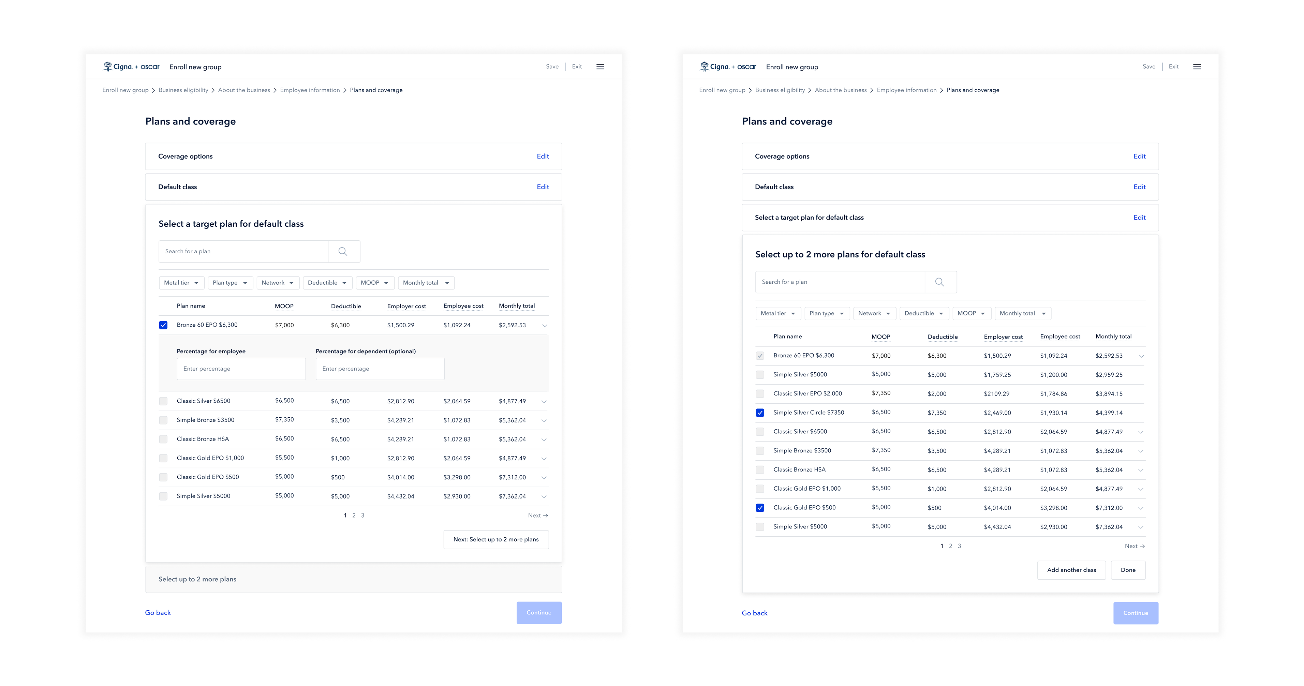Open hamburger menu in right panel header
This screenshot has height=686, width=1304.
[x=1197, y=67]
